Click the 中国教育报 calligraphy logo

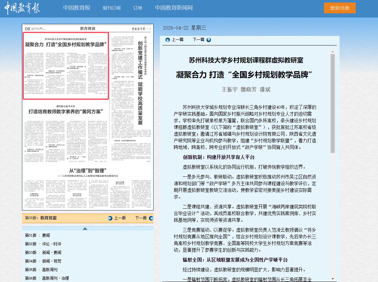[22, 8]
